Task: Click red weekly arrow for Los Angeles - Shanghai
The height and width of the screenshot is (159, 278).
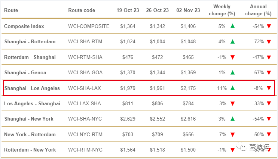Action: coord(233,104)
